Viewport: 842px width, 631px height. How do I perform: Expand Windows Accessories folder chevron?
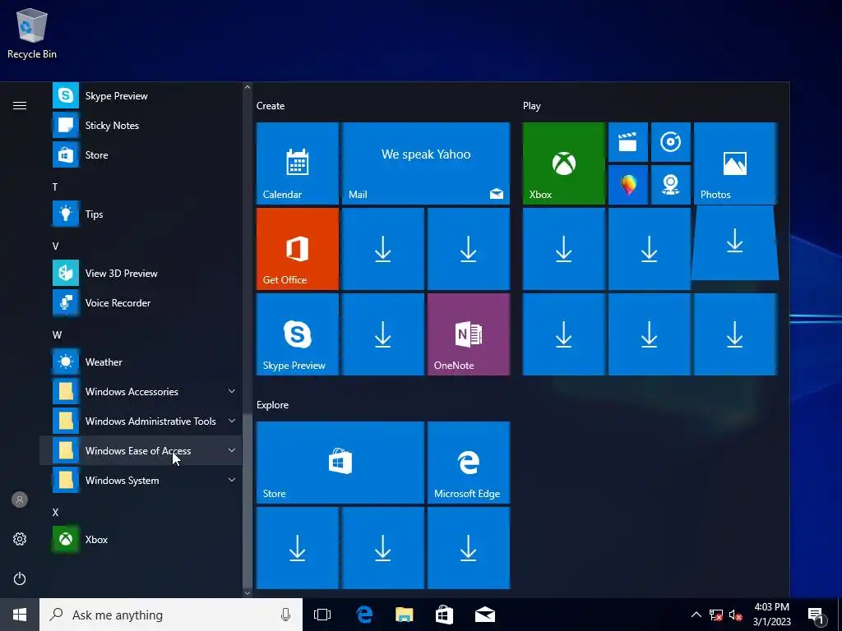pyautogui.click(x=232, y=391)
